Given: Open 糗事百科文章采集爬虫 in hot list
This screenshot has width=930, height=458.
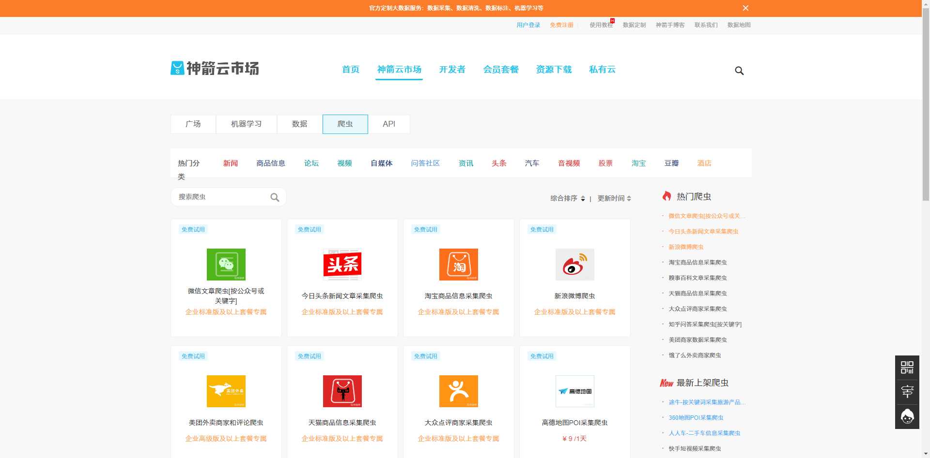Looking at the screenshot, I should coord(697,278).
